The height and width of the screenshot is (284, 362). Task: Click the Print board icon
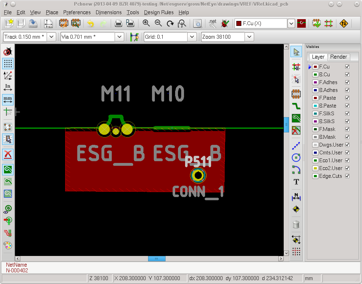point(119,23)
